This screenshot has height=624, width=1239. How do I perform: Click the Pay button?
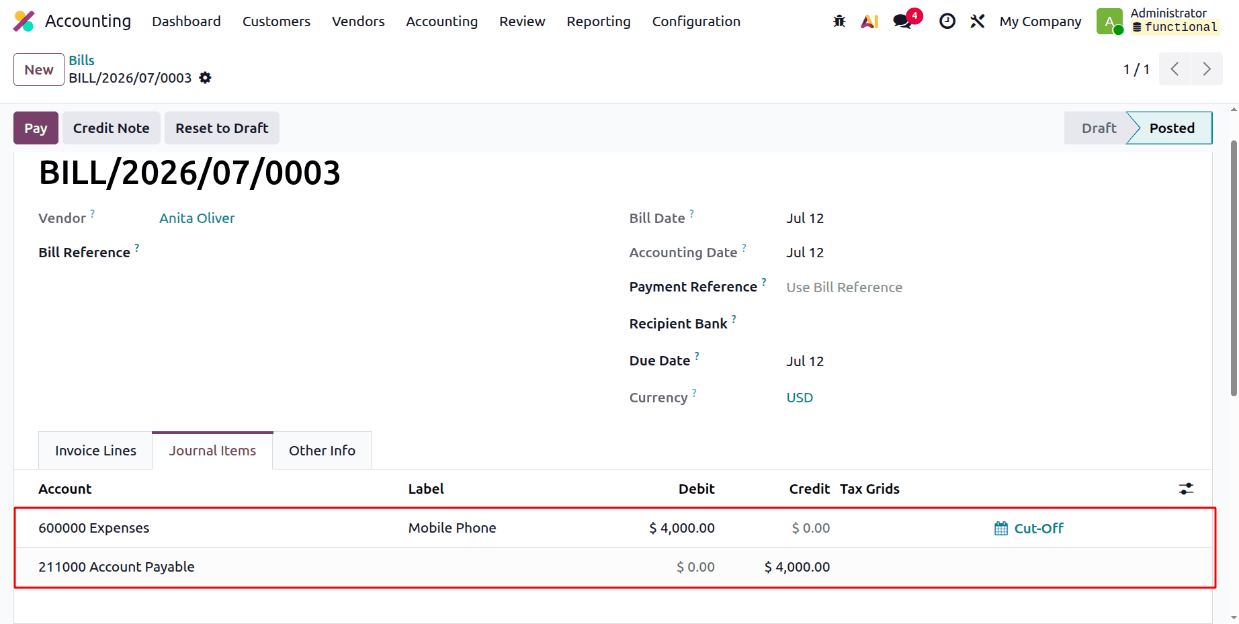tap(36, 128)
